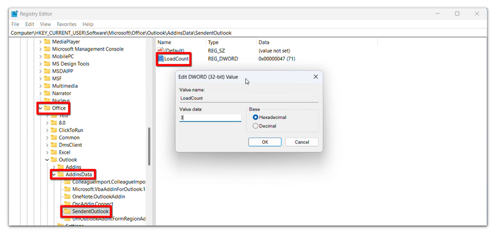
Task: Click the tree pane vertical scrollbar thumb
Action: point(149,146)
